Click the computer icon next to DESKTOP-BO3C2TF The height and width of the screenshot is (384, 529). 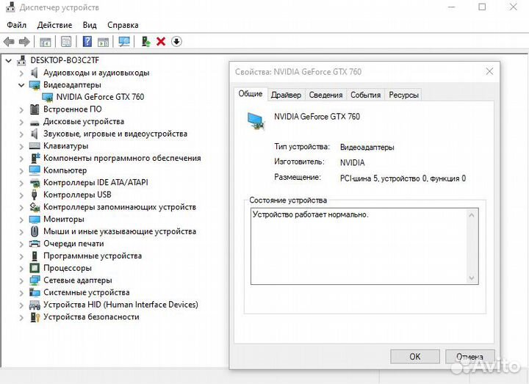[x=21, y=60]
